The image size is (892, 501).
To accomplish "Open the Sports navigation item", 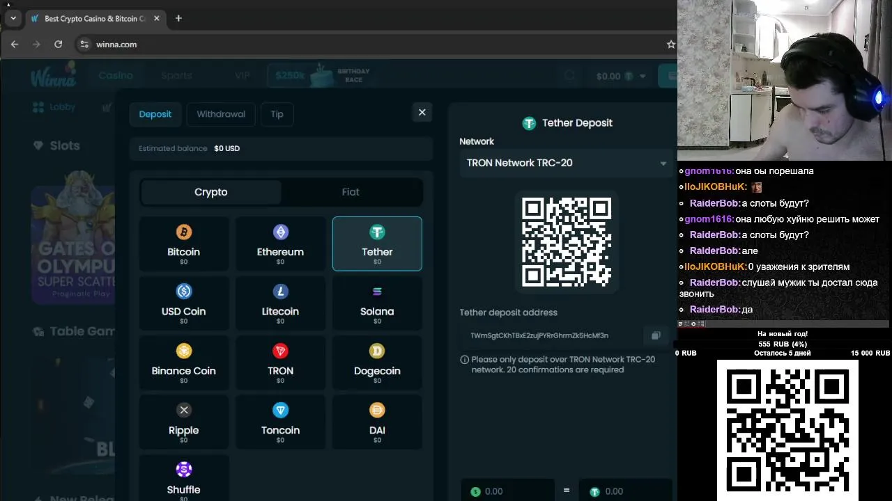I will [176, 75].
